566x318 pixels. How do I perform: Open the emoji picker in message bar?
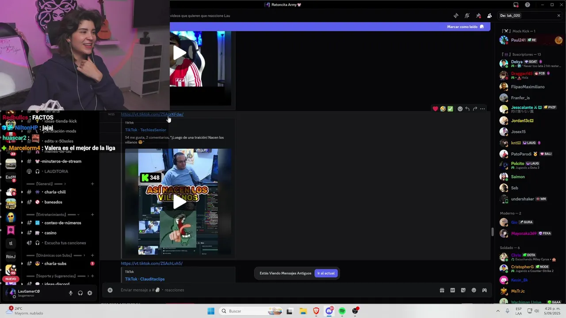pyautogui.click(x=474, y=290)
